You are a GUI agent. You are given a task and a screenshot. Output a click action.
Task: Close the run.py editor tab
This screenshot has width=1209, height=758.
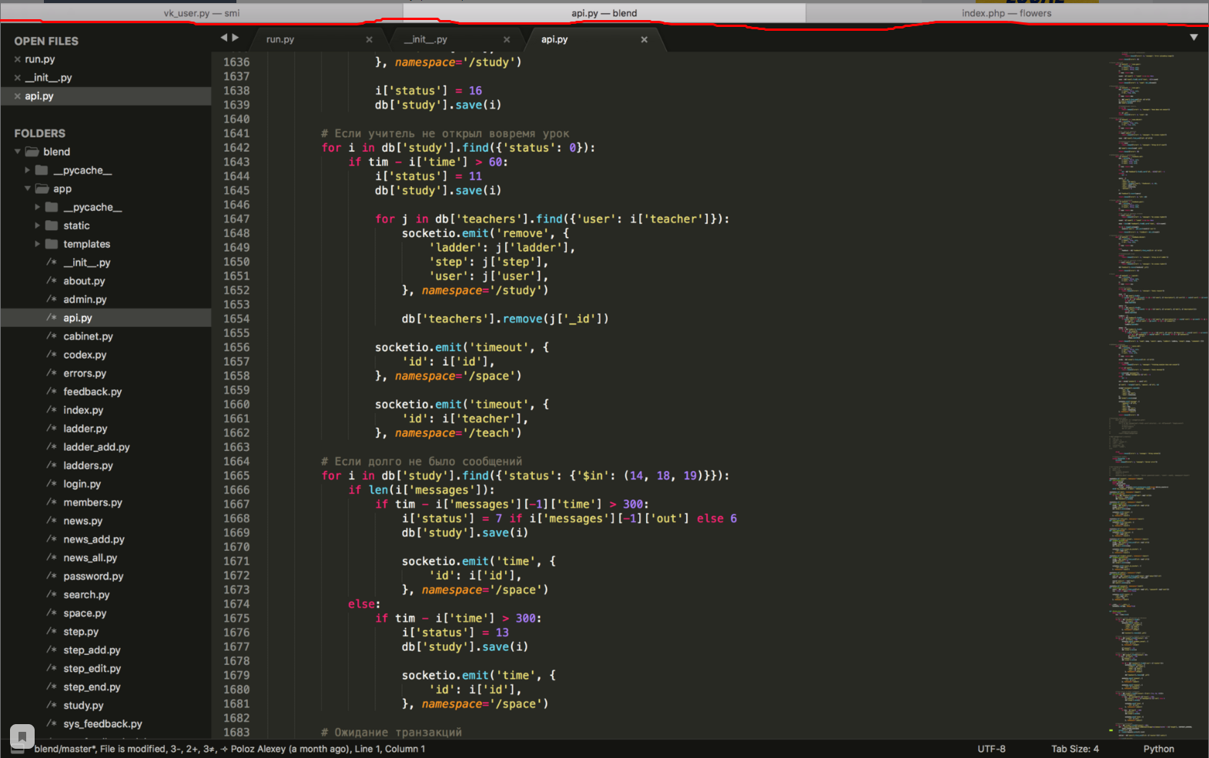click(369, 39)
